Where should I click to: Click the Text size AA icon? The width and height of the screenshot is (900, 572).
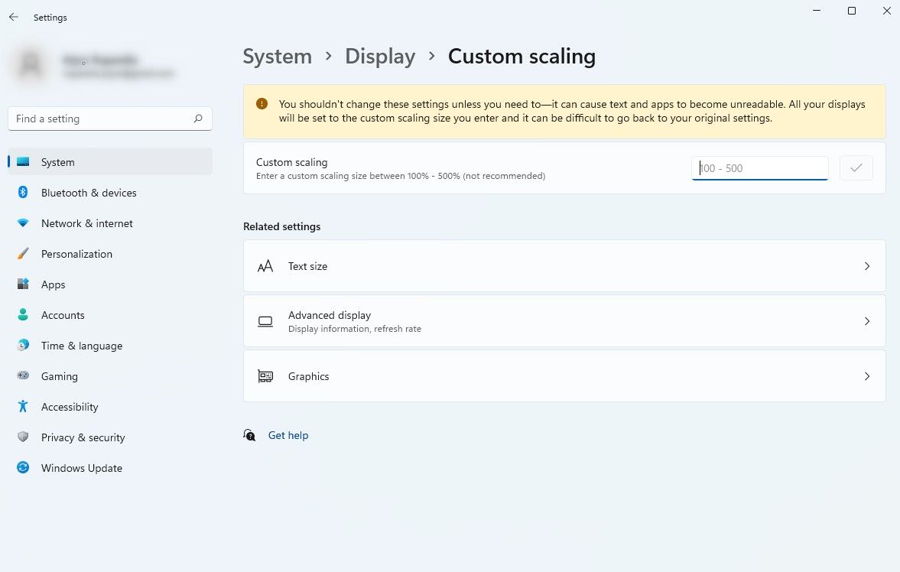pos(265,266)
